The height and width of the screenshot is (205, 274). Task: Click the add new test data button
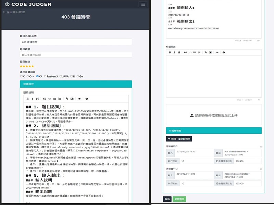click(179, 139)
